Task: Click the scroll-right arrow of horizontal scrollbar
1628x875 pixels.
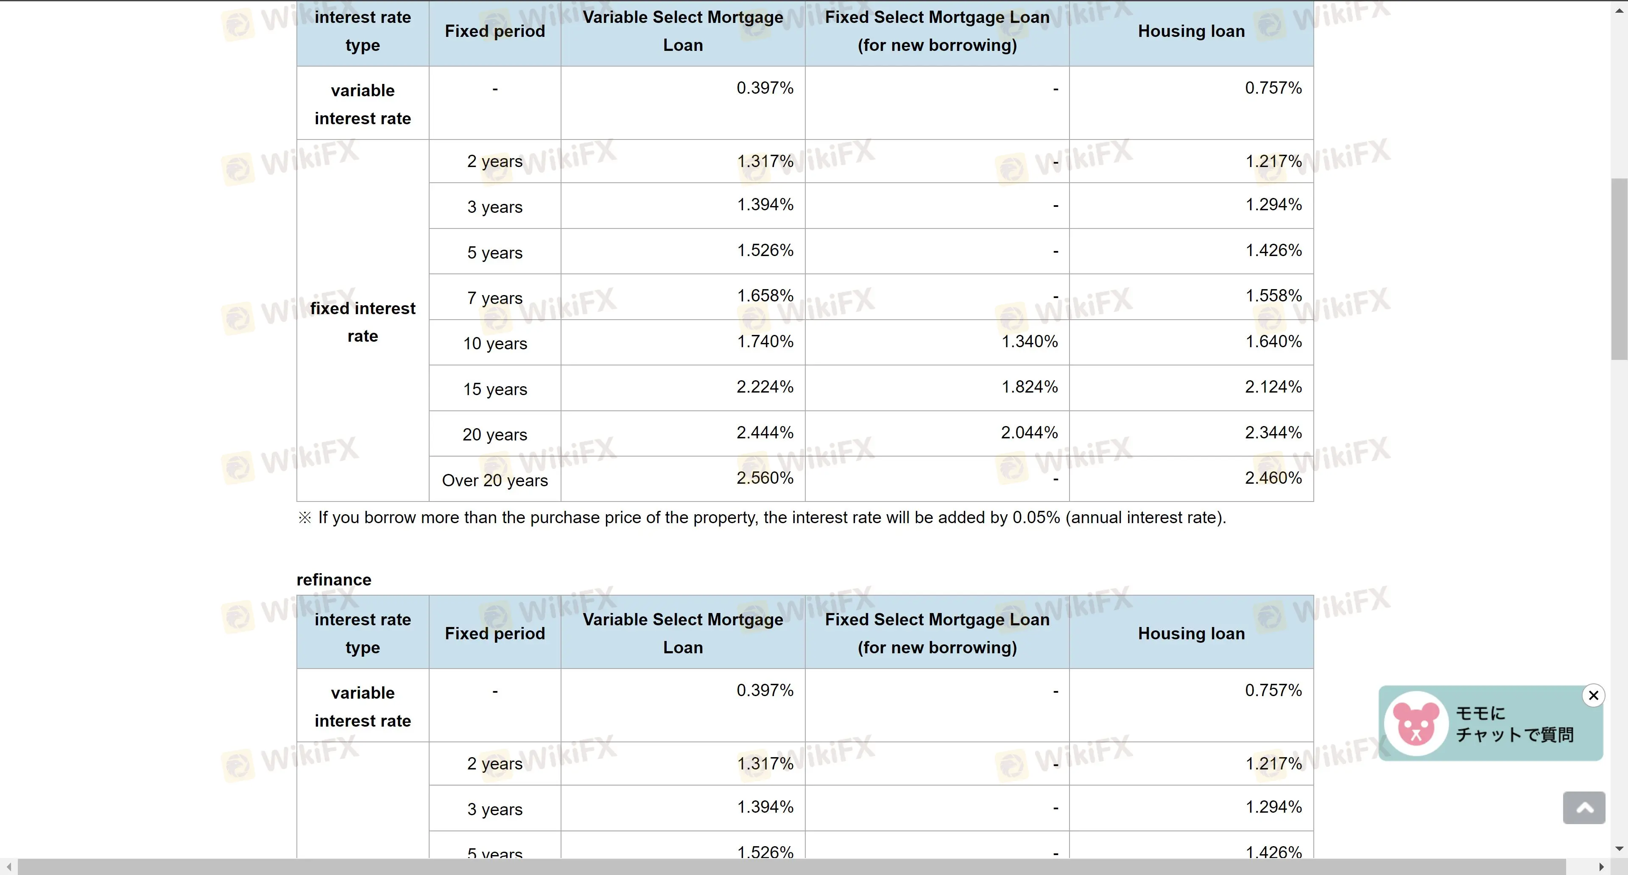Action: tap(1601, 867)
